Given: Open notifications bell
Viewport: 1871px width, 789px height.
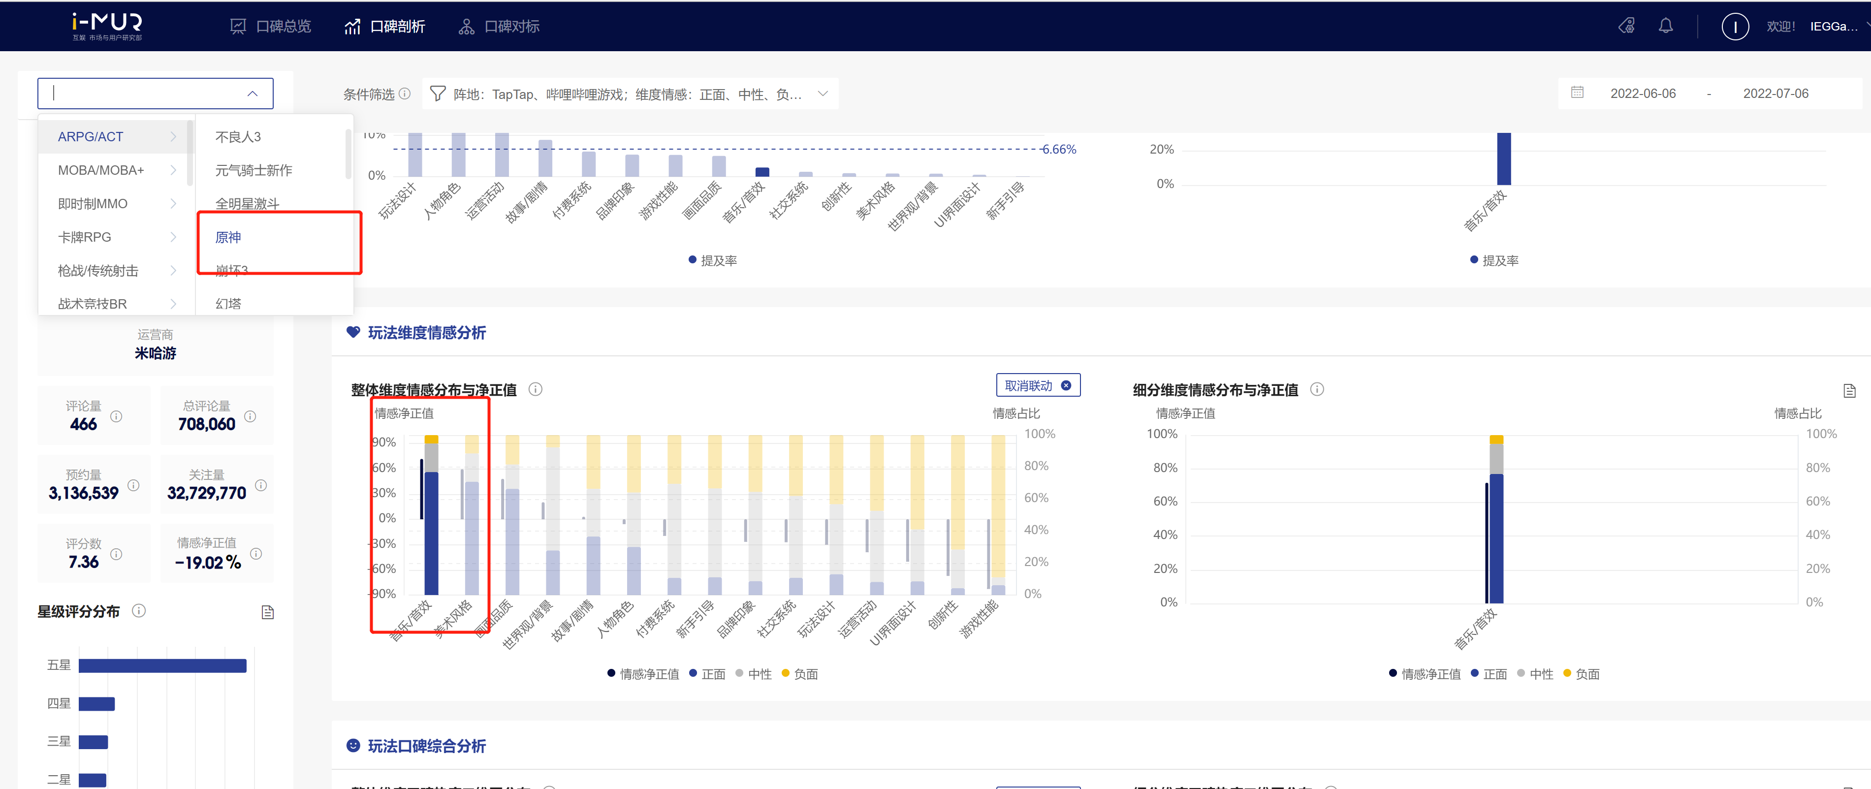Looking at the screenshot, I should coord(1665,26).
